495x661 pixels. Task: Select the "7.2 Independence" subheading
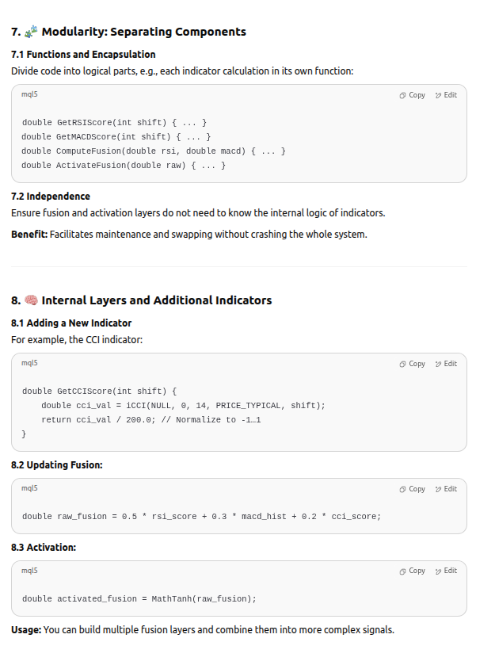pyautogui.click(x=51, y=197)
